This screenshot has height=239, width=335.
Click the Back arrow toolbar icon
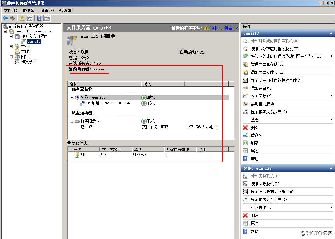5,18
